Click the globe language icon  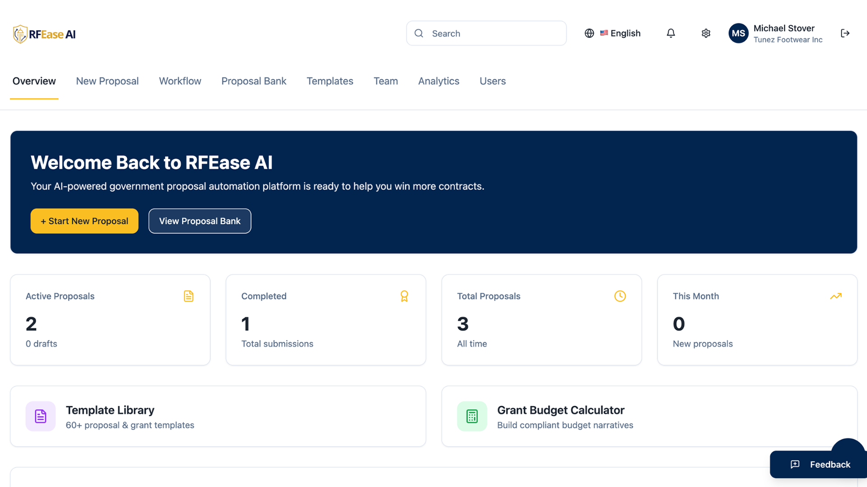coord(589,33)
